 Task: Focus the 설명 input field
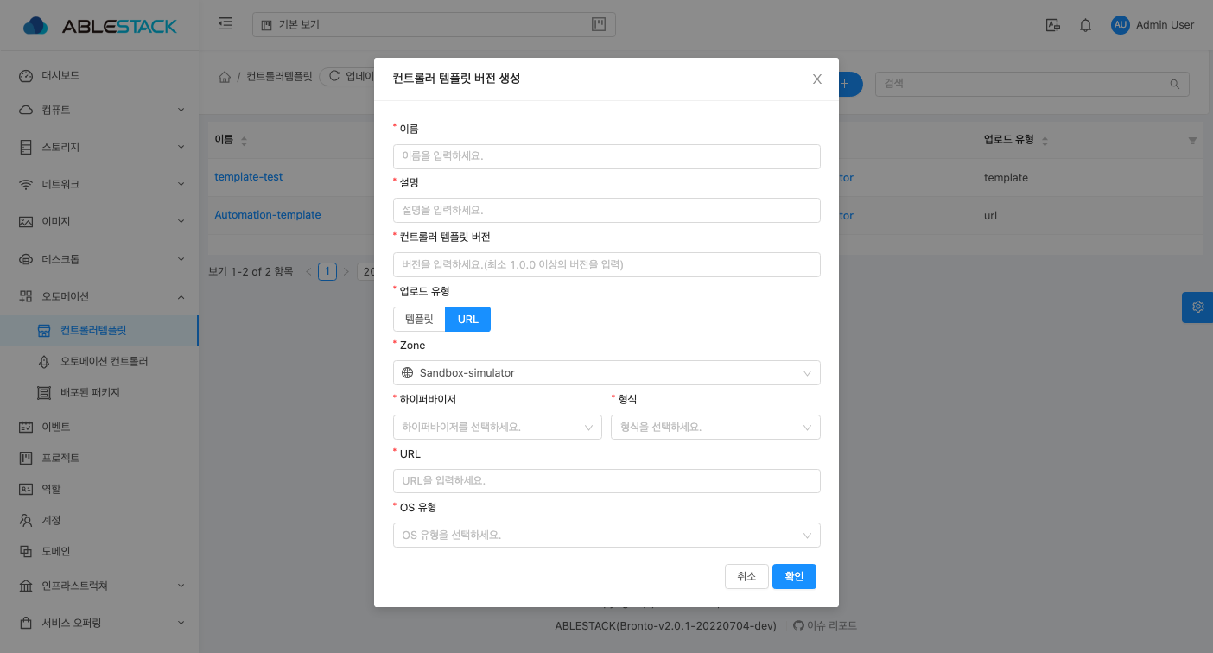click(606, 210)
